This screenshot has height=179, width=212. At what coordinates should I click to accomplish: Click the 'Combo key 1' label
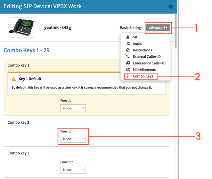pos(18,65)
